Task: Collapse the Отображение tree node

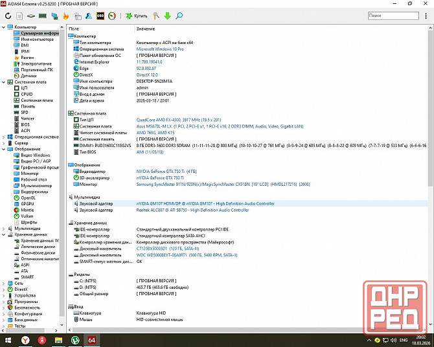Action: point(3,149)
